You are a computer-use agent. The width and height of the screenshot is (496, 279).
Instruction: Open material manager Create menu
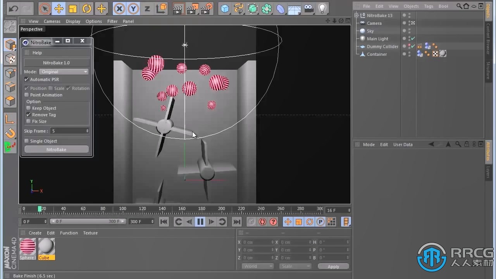coord(35,233)
